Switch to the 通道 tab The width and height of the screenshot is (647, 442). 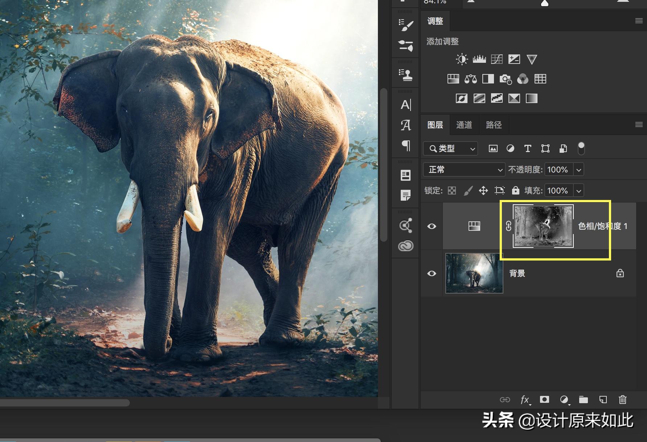pyautogui.click(x=464, y=125)
